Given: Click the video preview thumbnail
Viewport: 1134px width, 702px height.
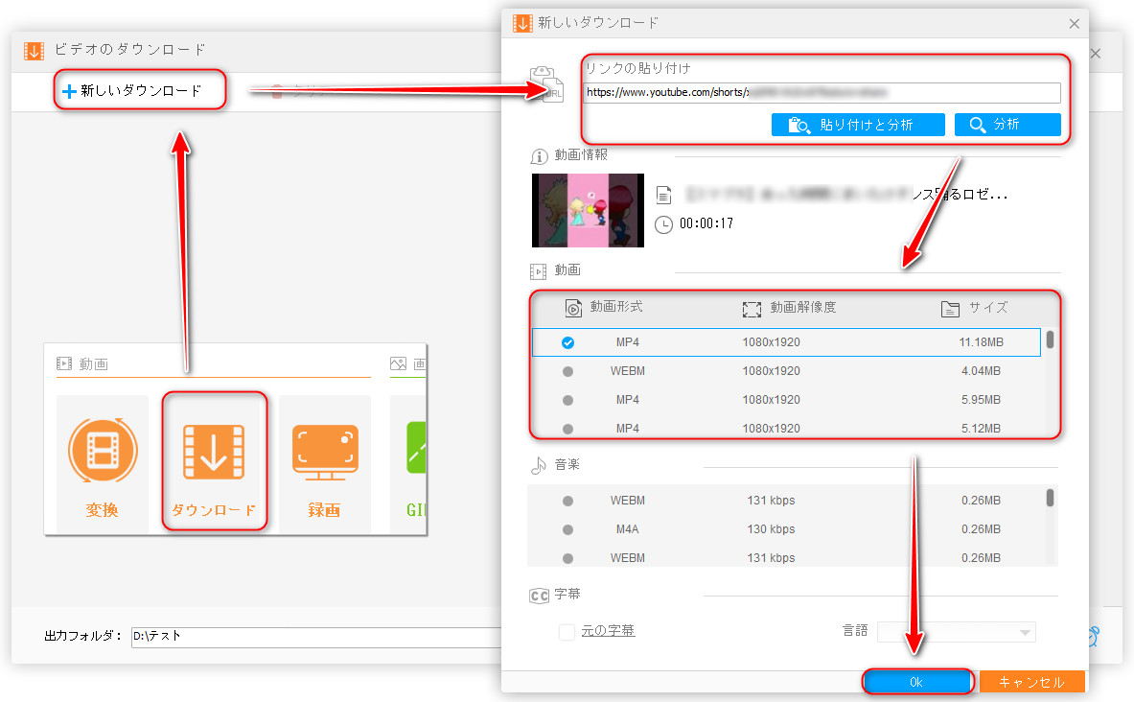Looking at the screenshot, I should 588,210.
